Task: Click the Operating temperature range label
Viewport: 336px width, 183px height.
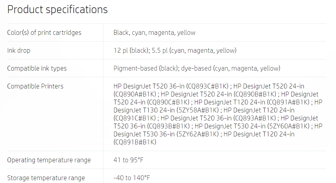Action: coord(49,160)
